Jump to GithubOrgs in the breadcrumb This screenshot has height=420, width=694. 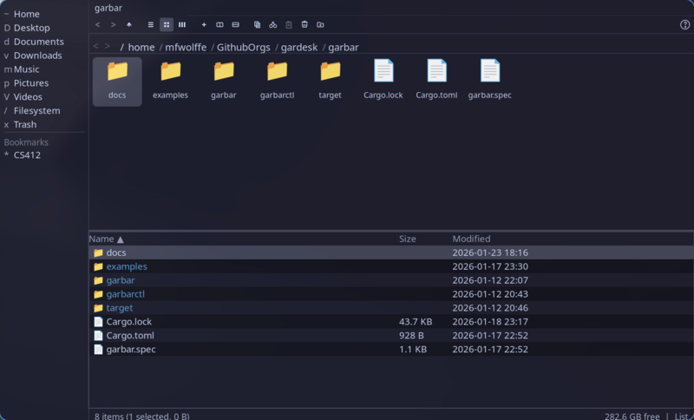pos(244,48)
